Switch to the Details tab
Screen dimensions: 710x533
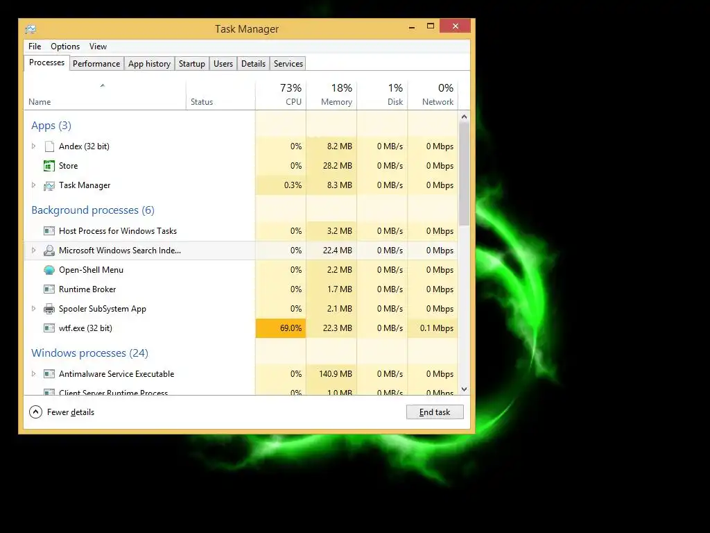click(254, 64)
